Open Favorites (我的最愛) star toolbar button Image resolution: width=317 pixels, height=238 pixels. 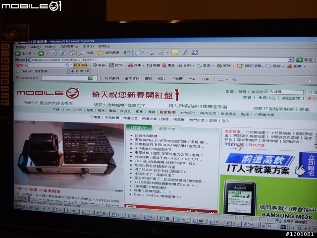[108, 53]
